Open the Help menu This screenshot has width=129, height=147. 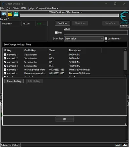click(31, 8)
